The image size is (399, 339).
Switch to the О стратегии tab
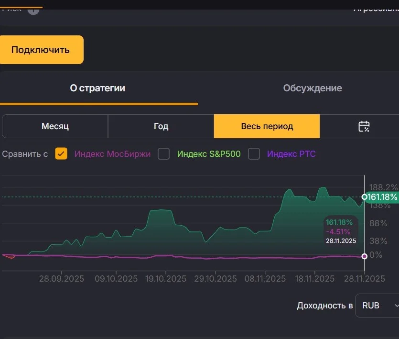(x=97, y=88)
